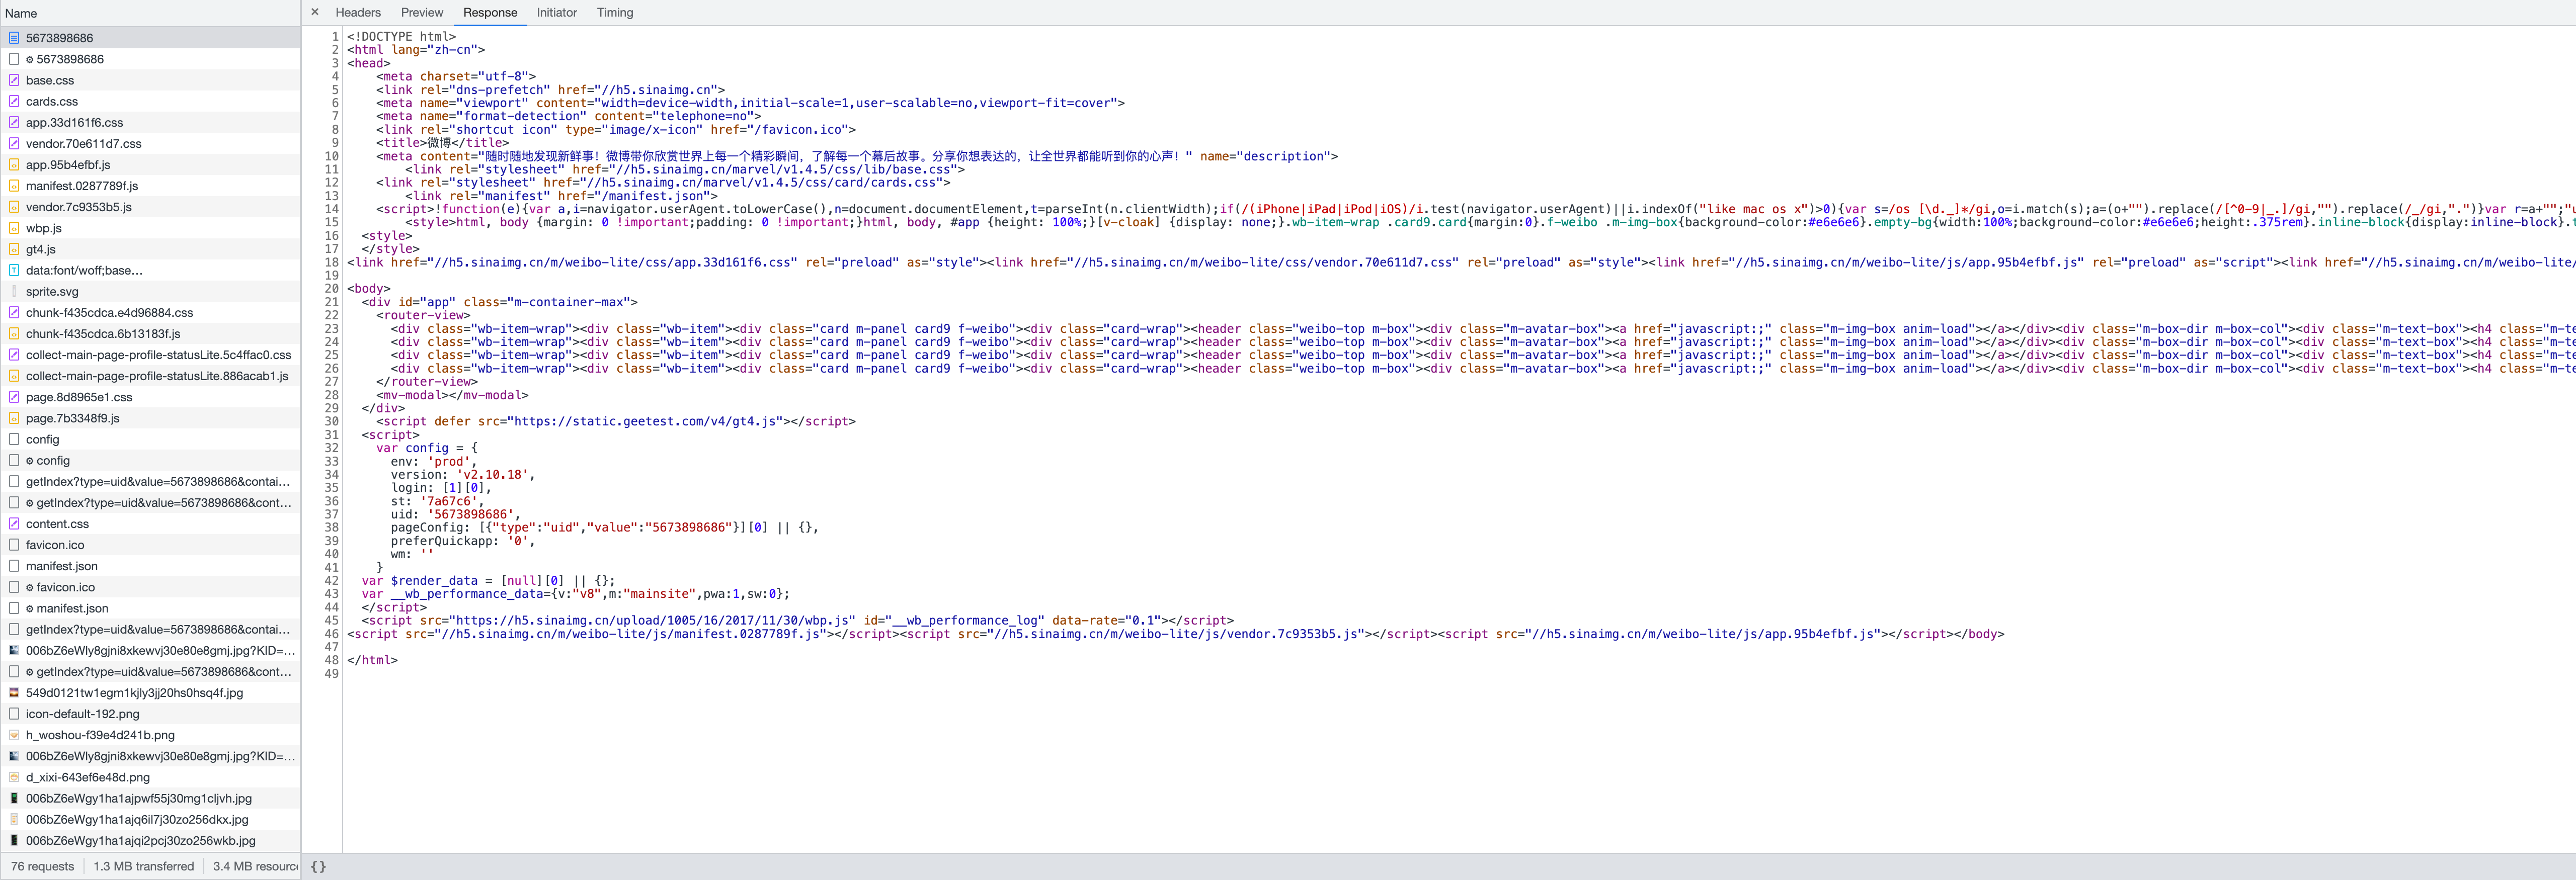Select the collect-main-page-profile-statusLite.5c4ffac0.css request name
This screenshot has height=880, width=2576.
(x=159, y=355)
